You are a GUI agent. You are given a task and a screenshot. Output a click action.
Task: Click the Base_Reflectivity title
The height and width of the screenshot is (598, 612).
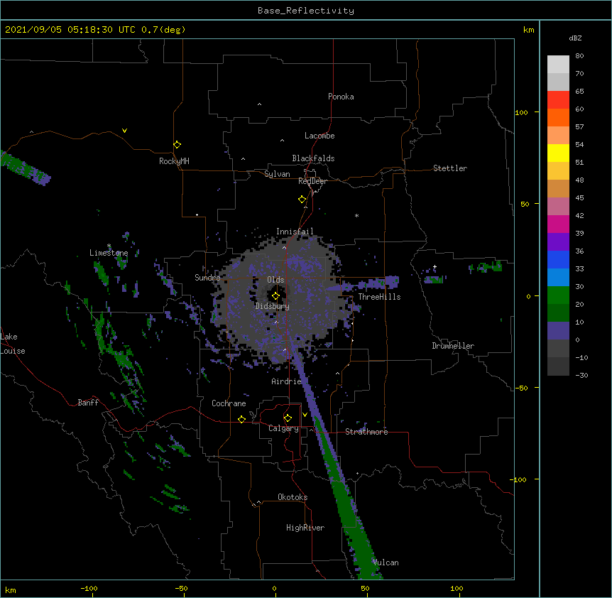[x=306, y=11]
